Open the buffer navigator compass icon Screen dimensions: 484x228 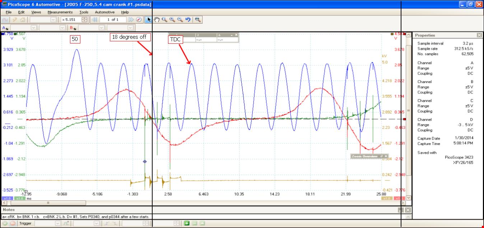point(139,20)
